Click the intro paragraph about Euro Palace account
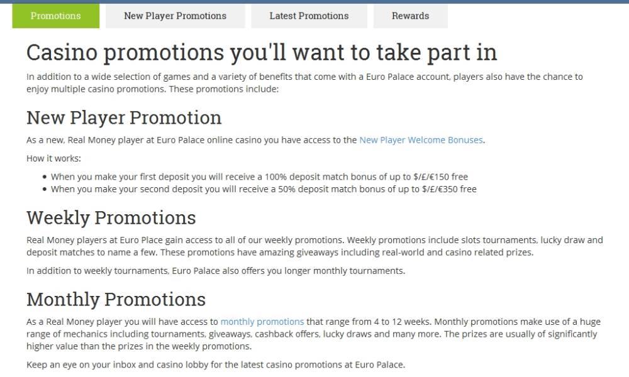The height and width of the screenshot is (377, 629). click(x=304, y=83)
